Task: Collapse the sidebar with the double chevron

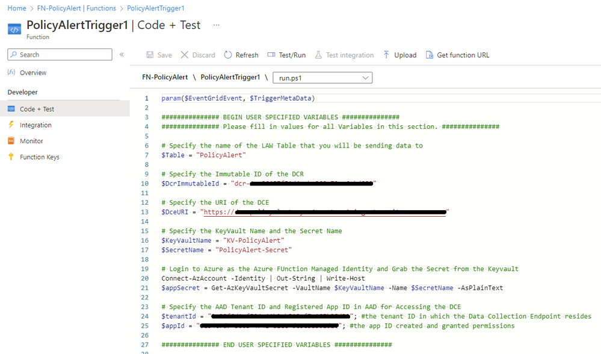Action: point(122,54)
